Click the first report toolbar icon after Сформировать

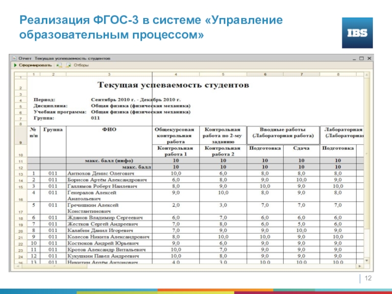click(59, 65)
